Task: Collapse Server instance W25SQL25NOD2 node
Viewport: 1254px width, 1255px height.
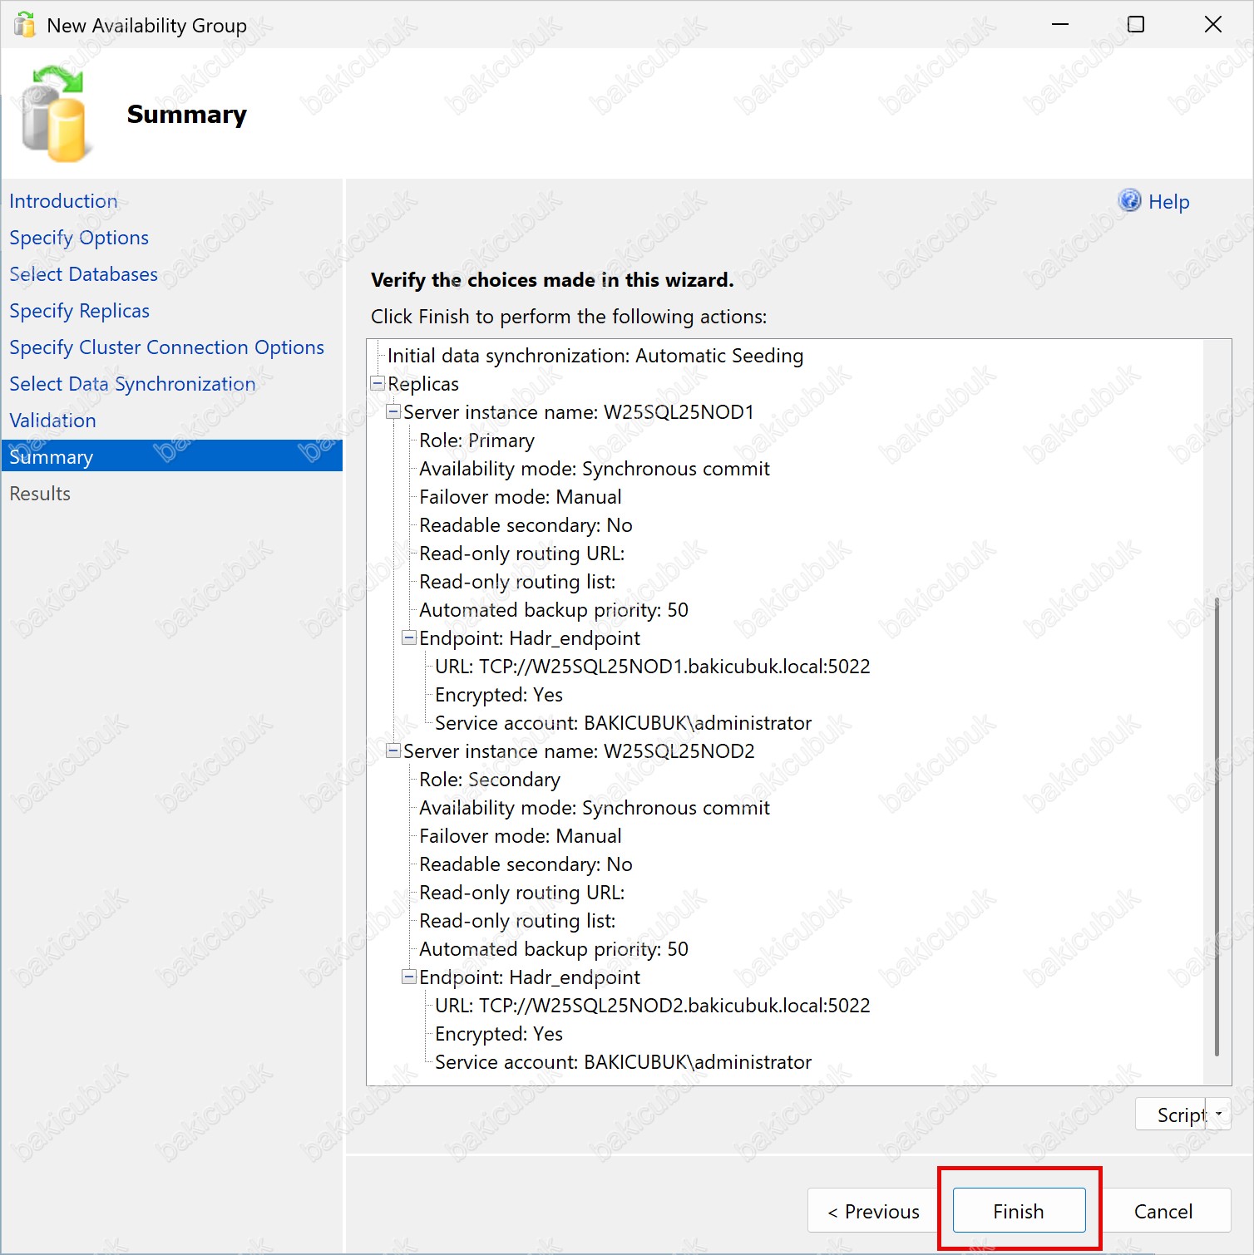Action: click(x=393, y=751)
